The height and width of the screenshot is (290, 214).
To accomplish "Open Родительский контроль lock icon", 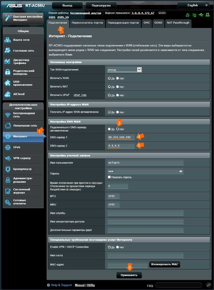I will pyautogui.click(x=8, y=72).
